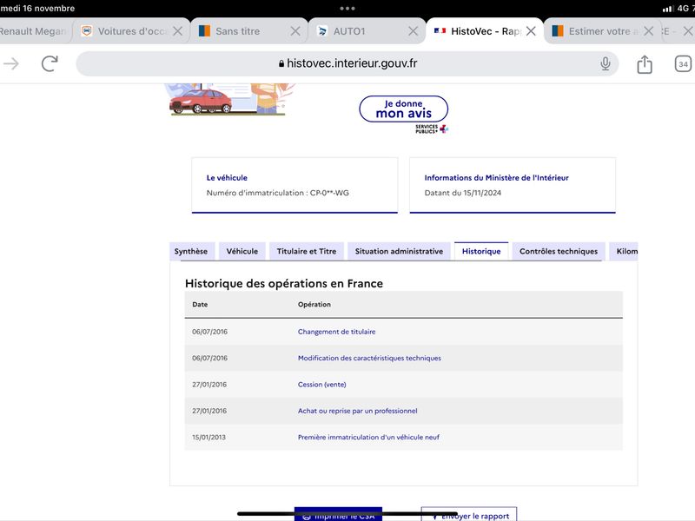695x521 pixels.
Task: Tap the Services Publics+ logo
Action: pos(432,129)
